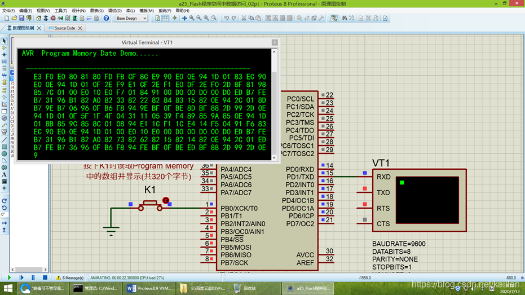The height and width of the screenshot is (295, 525).
Task: Create a new project with the blank page icon
Action: tap(7, 18)
